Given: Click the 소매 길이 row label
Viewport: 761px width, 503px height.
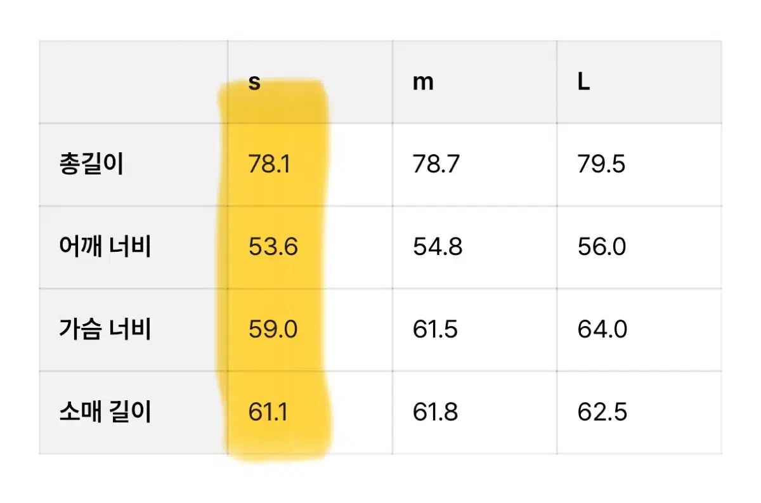Looking at the screenshot, I should click(105, 413).
